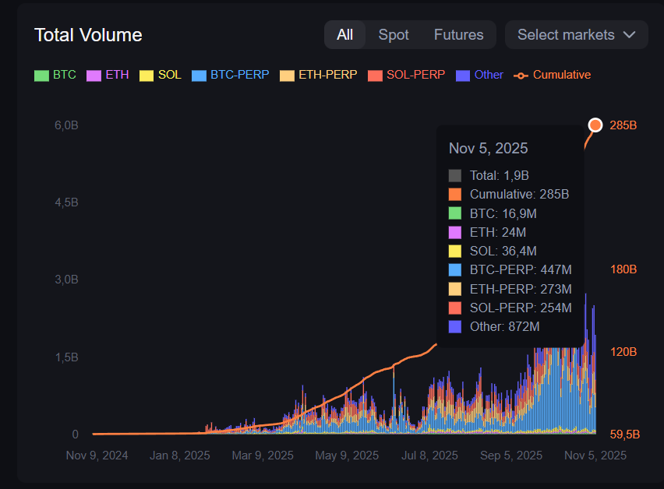The image size is (664, 489).
Task: Click the red SOL-PERP square in the tooltip
Action: (454, 308)
